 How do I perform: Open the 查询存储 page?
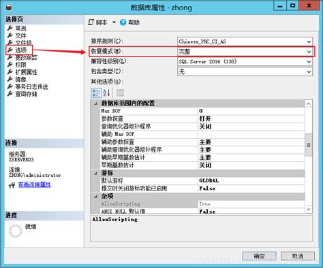pyautogui.click(x=26, y=94)
